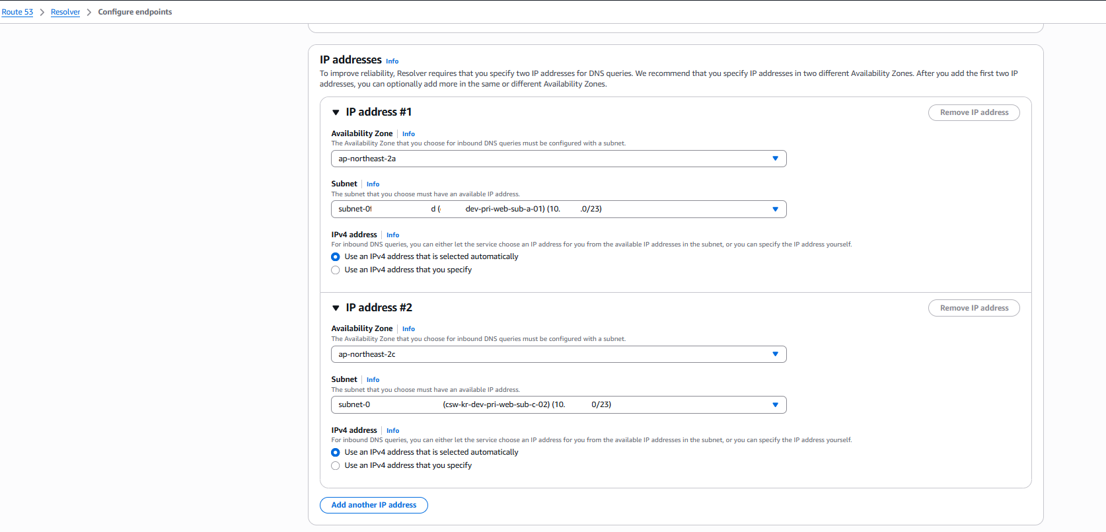This screenshot has height=532, width=1106.
Task: Open the dev-pri-web-sub-a-01 subnet dropdown
Action: [x=558, y=209]
